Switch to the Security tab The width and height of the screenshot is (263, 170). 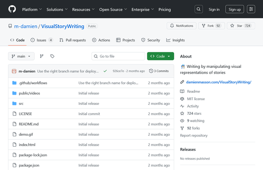click(151, 40)
